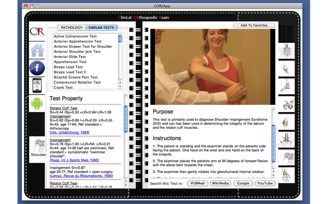Search this test in PUBMed
The image size is (327, 204).
(x=197, y=183)
